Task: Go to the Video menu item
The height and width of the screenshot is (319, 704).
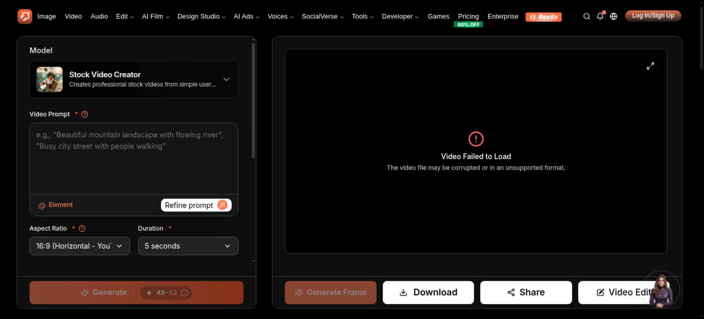Action: pyautogui.click(x=73, y=17)
